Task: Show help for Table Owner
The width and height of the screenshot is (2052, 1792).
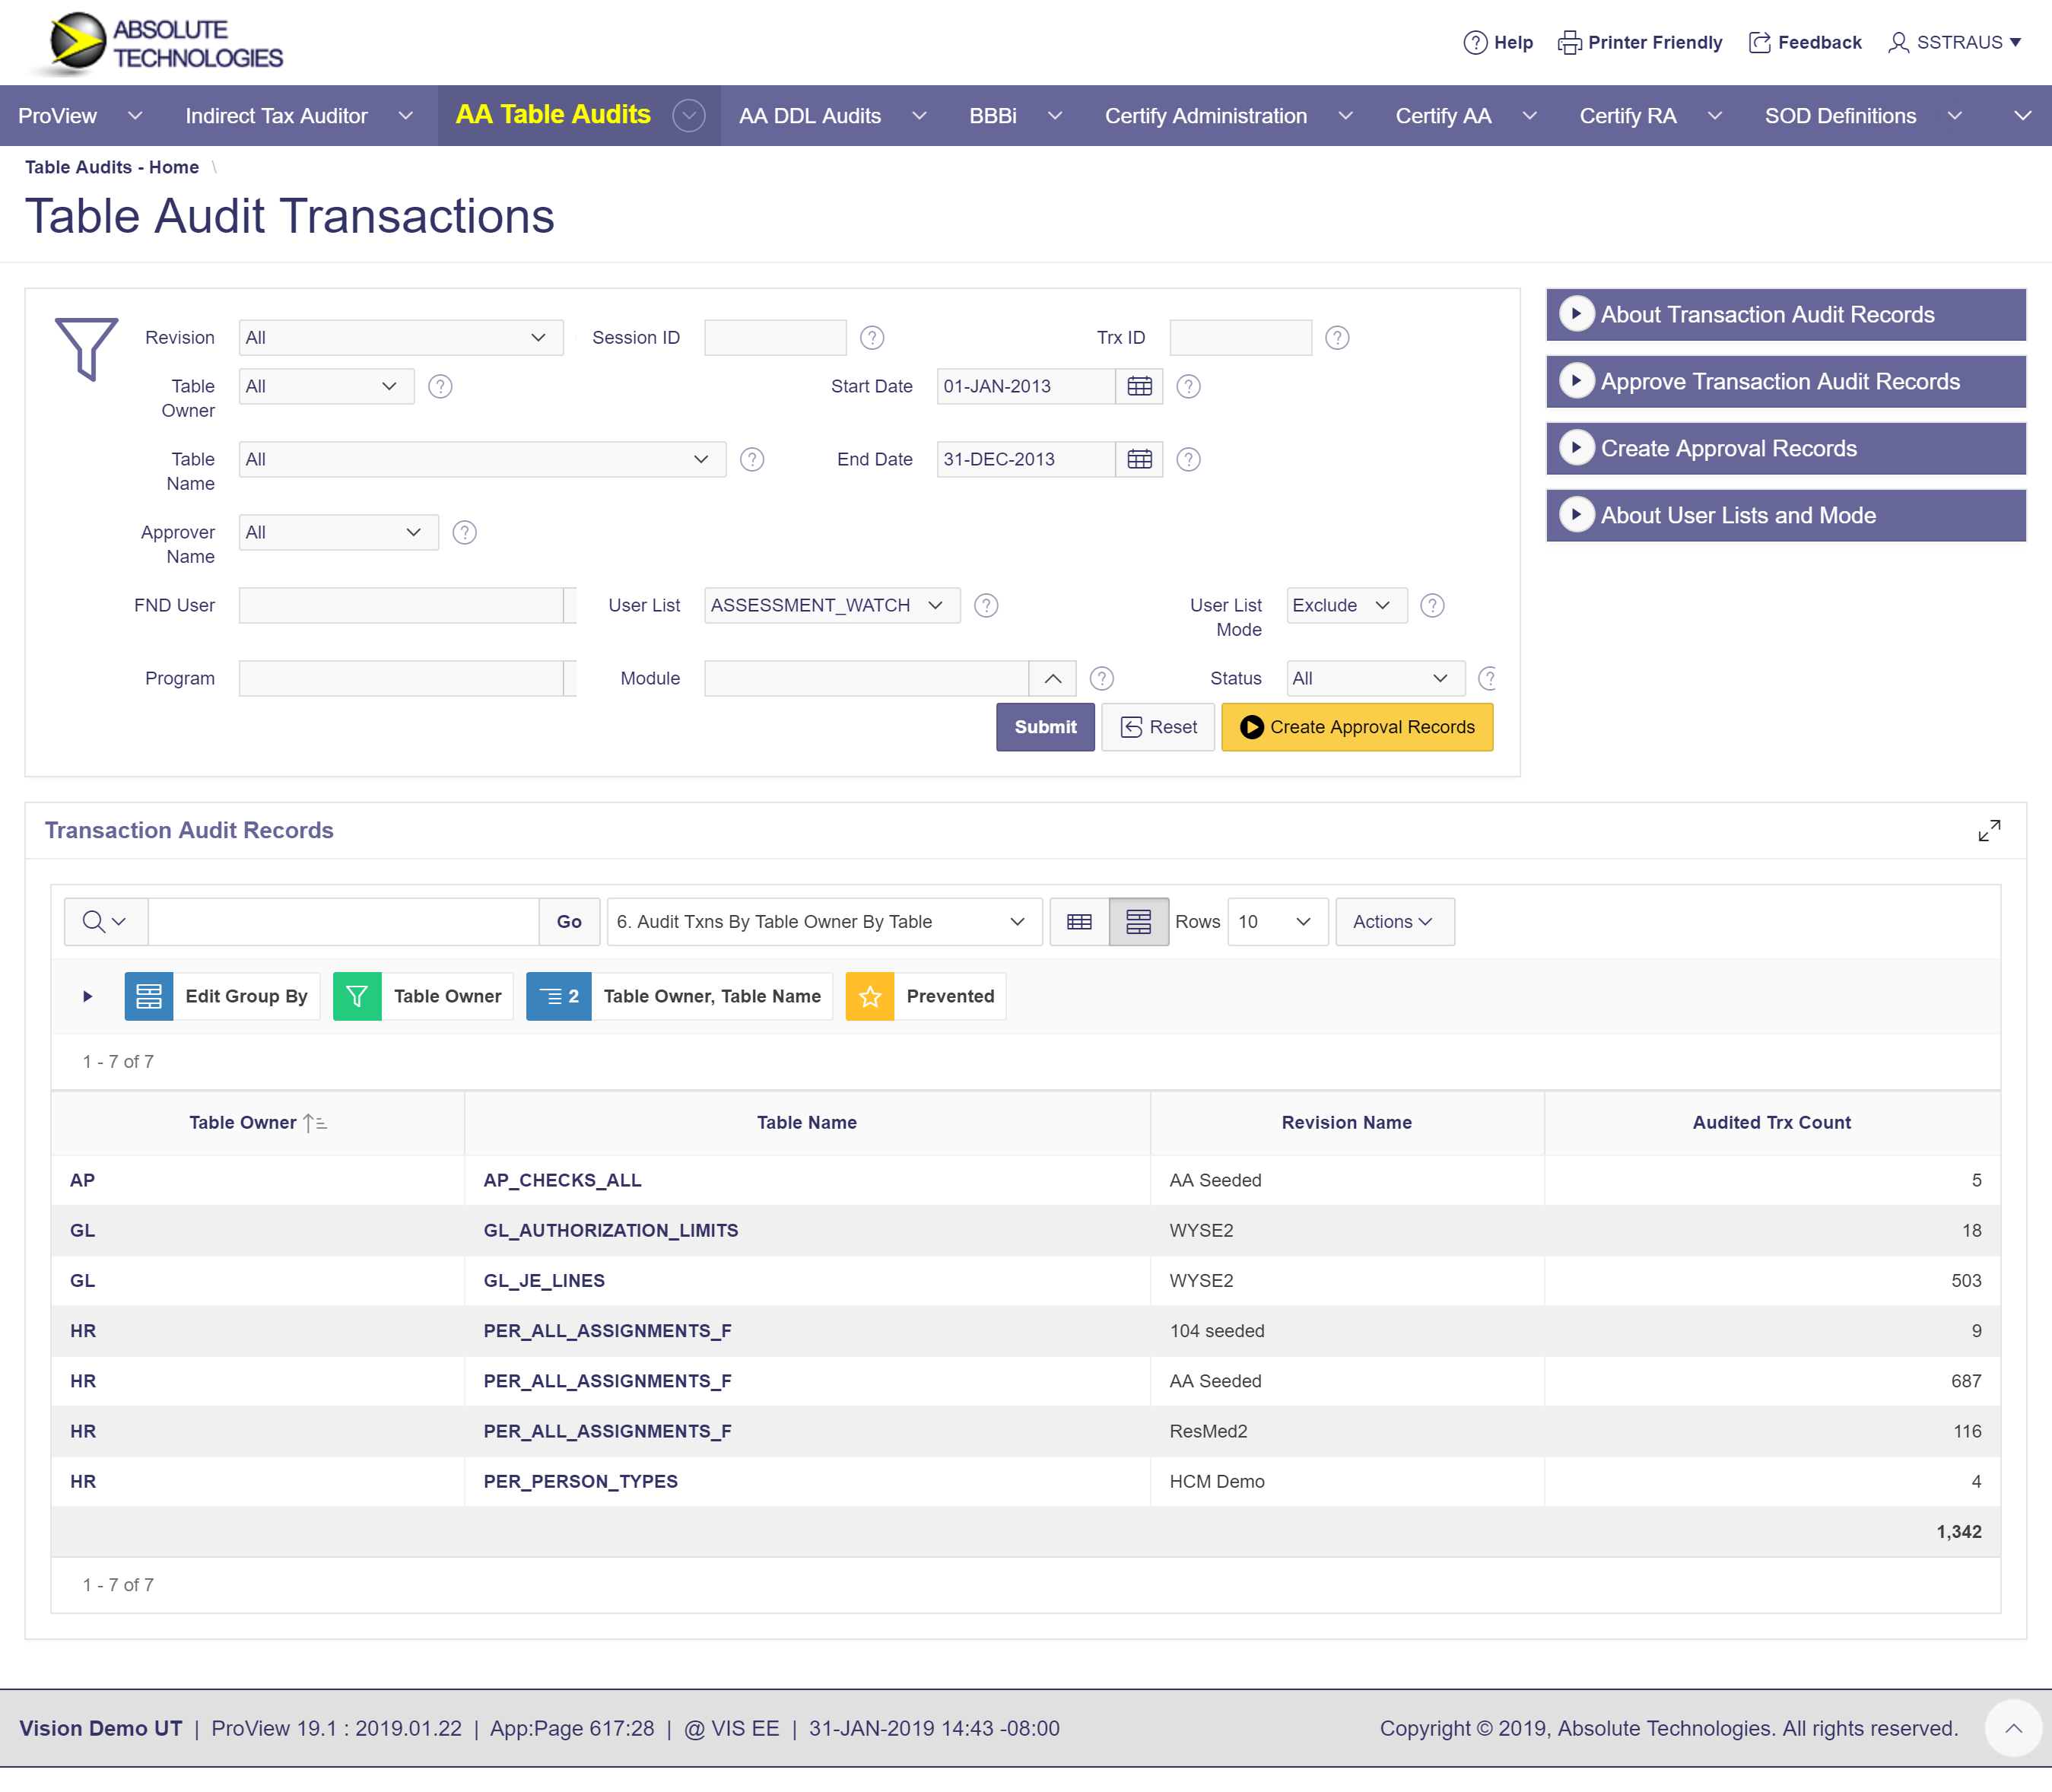Action: click(440, 386)
